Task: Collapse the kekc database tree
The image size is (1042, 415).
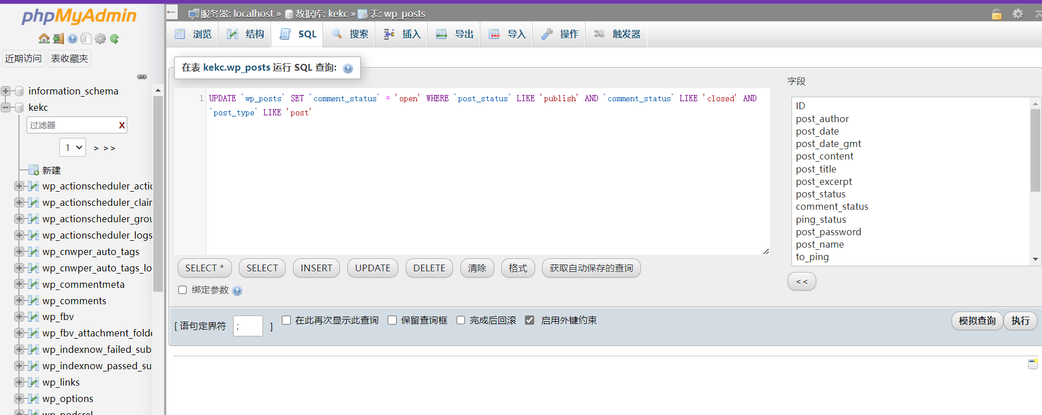Action: [x=6, y=107]
